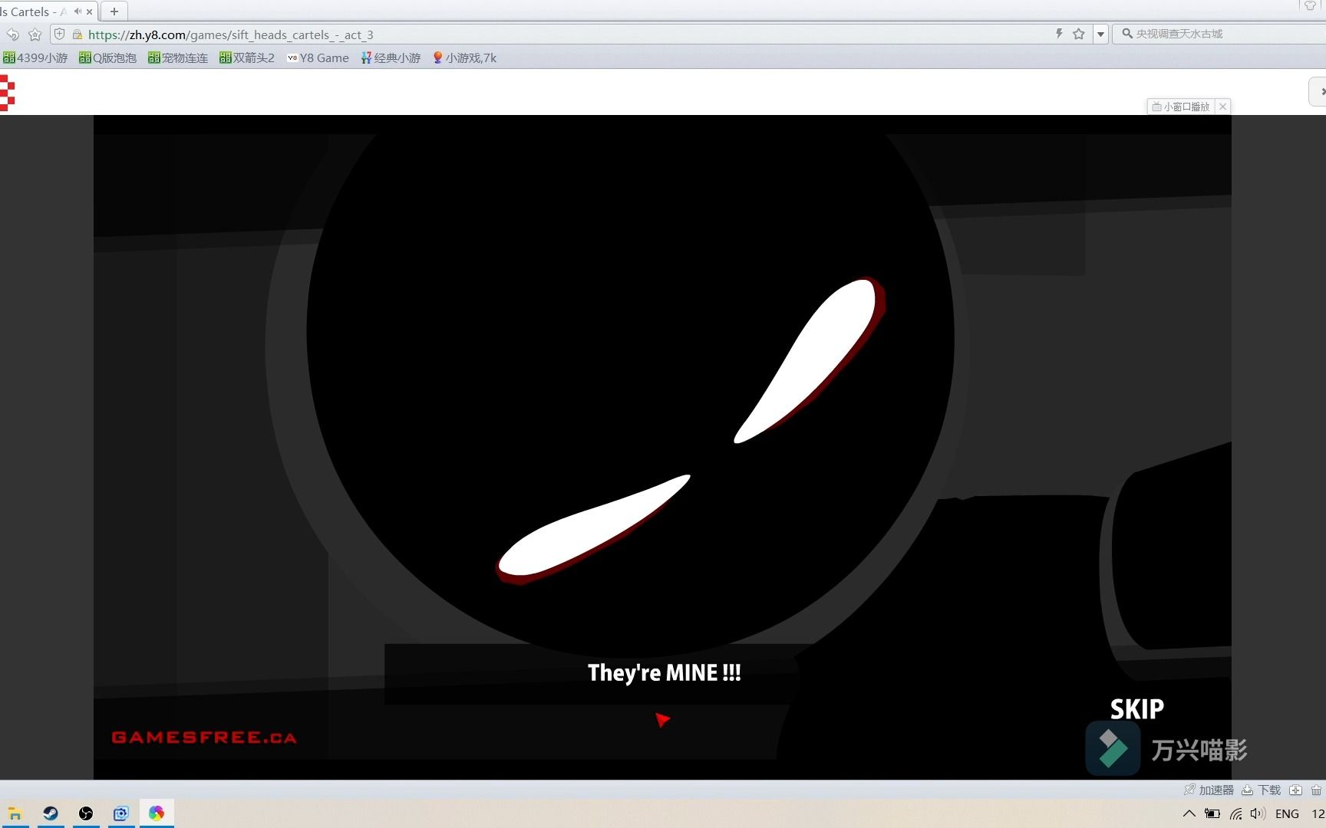This screenshot has width=1326, height=828.
Task: Click the colorful browser icon in taskbar
Action: click(x=157, y=813)
